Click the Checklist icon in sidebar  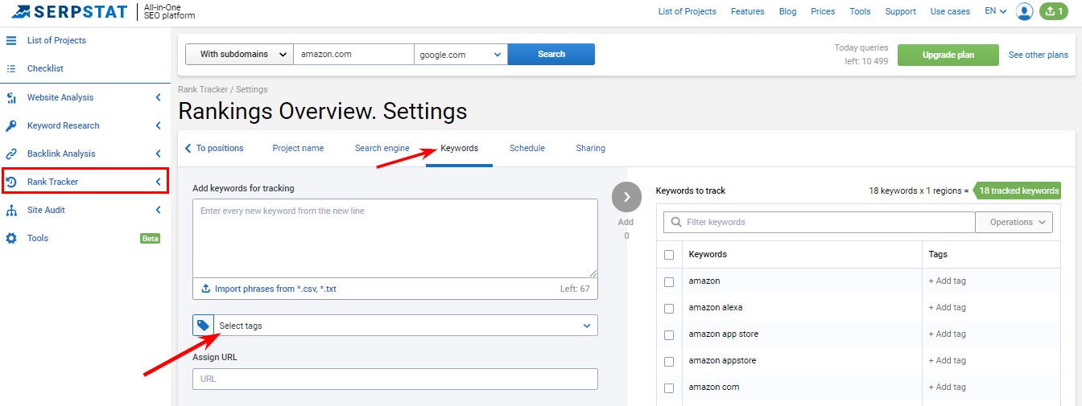pyautogui.click(x=11, y=68)
